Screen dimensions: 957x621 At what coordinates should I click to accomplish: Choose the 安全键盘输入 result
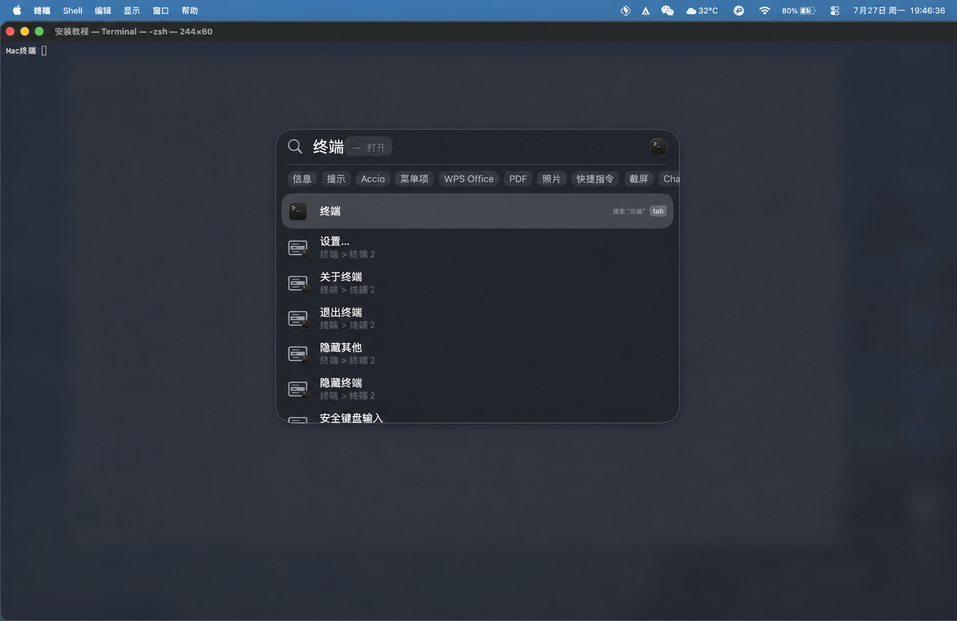(x=477, y=416)
